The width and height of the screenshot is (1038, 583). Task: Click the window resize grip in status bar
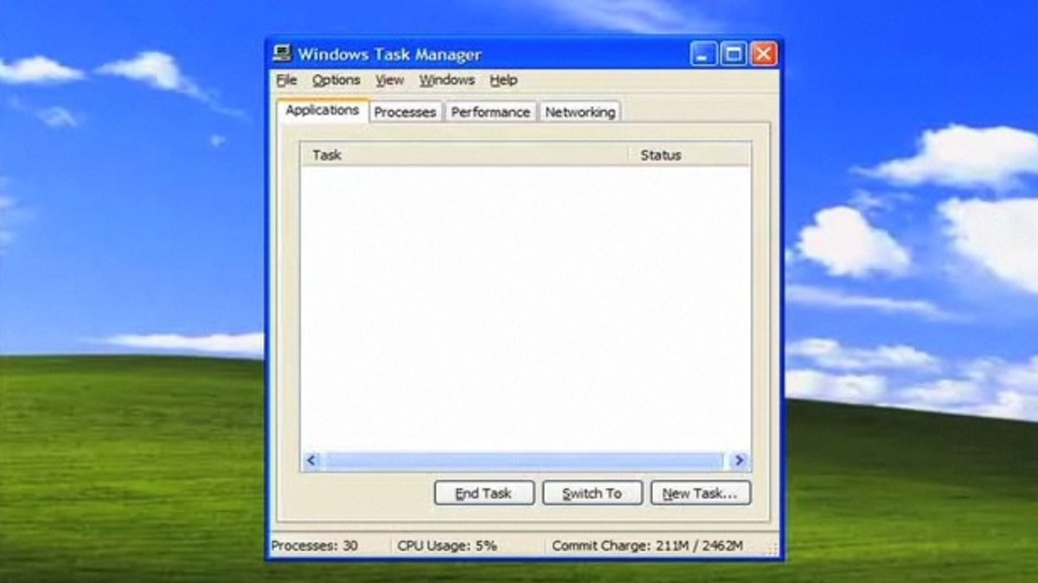click(x=772, y=548)
